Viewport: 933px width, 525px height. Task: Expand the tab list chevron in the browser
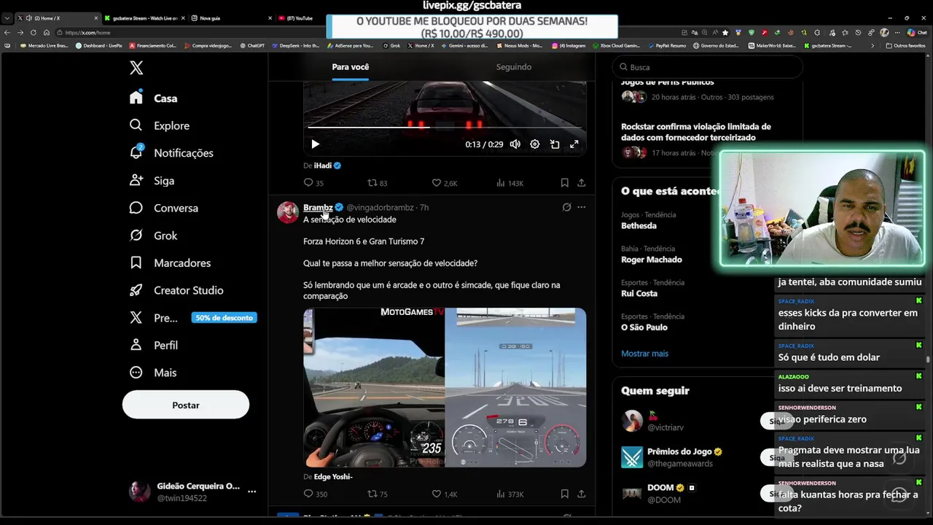(7, 17)
